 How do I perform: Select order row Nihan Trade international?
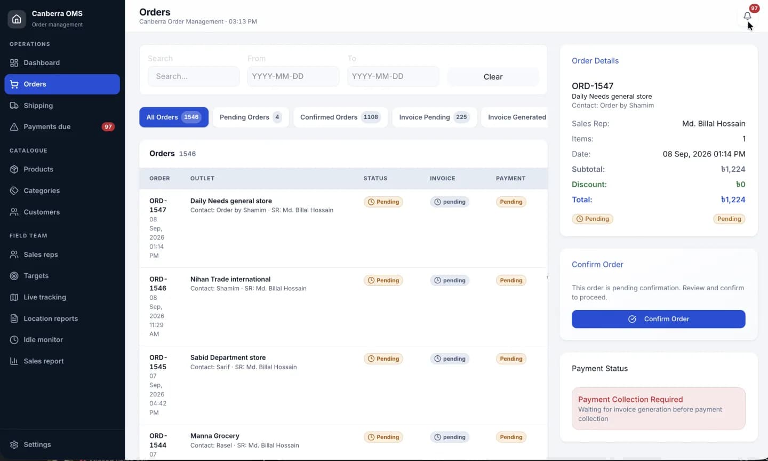343,307
